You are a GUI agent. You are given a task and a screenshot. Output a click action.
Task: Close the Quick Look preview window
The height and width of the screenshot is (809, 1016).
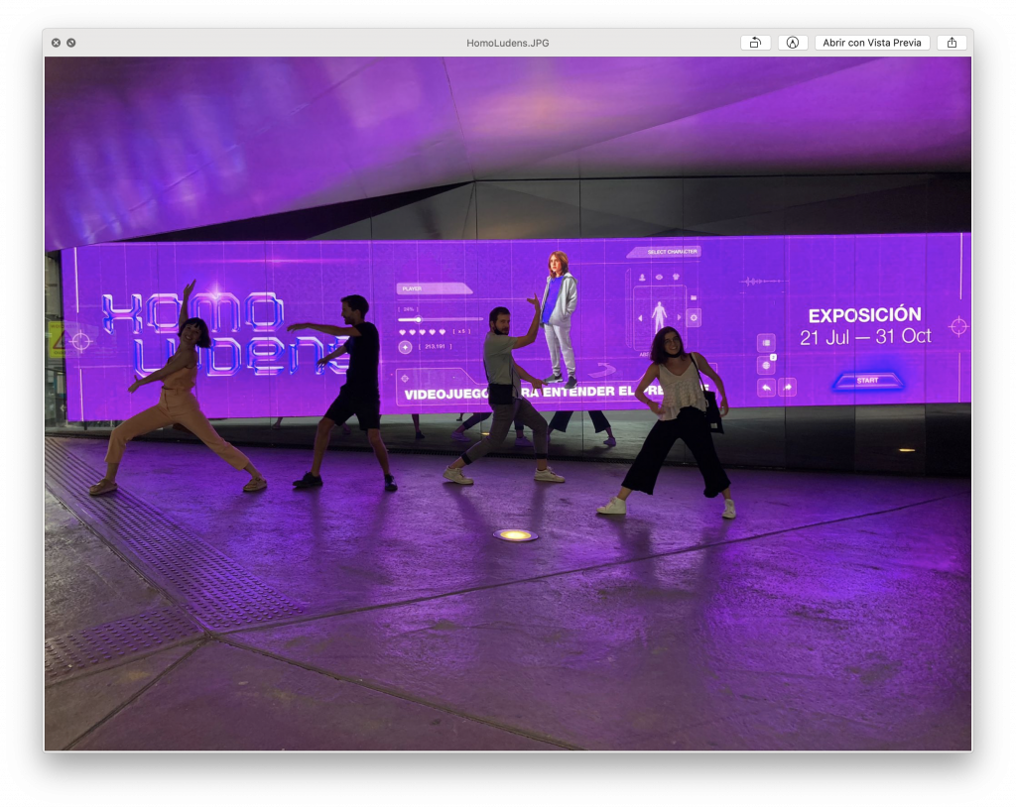point(57,43)
